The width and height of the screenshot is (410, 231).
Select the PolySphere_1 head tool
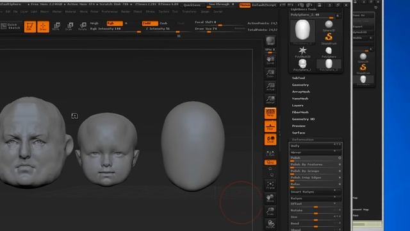[302, 65]
